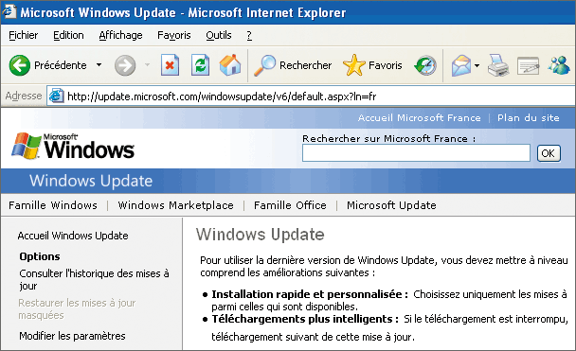Click the address bar URL field

tap(311, 97)
